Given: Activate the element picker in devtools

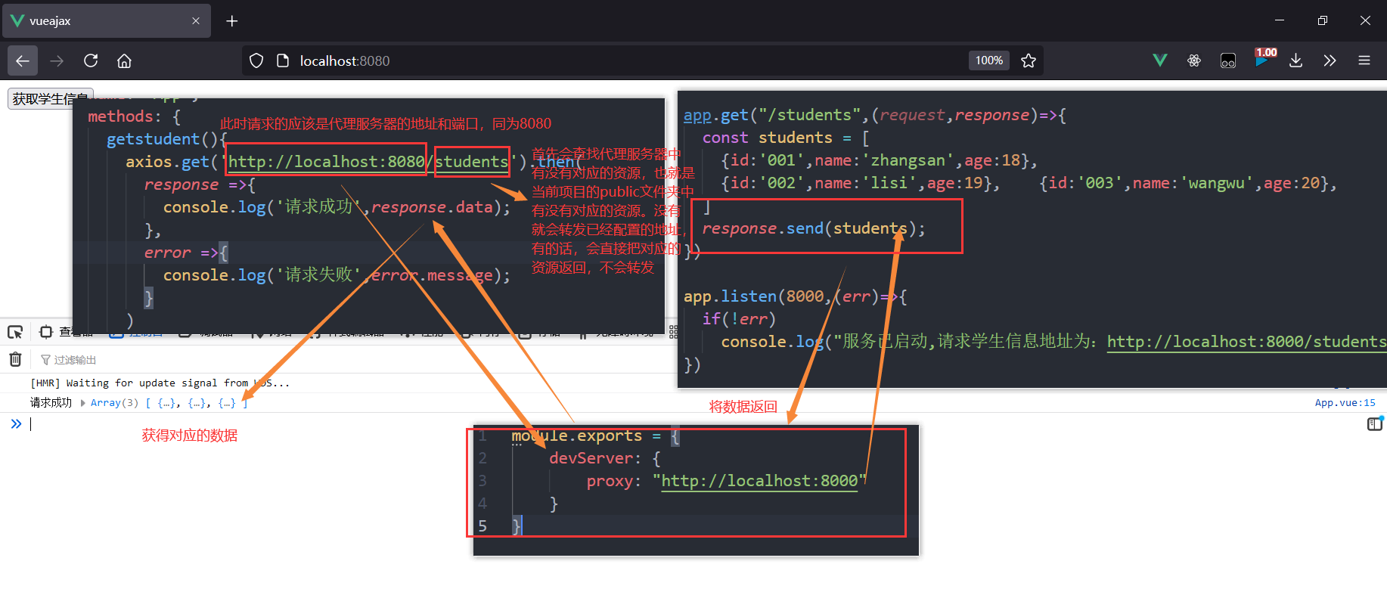Looking at the screenshot, I should [x=15, y=332].
